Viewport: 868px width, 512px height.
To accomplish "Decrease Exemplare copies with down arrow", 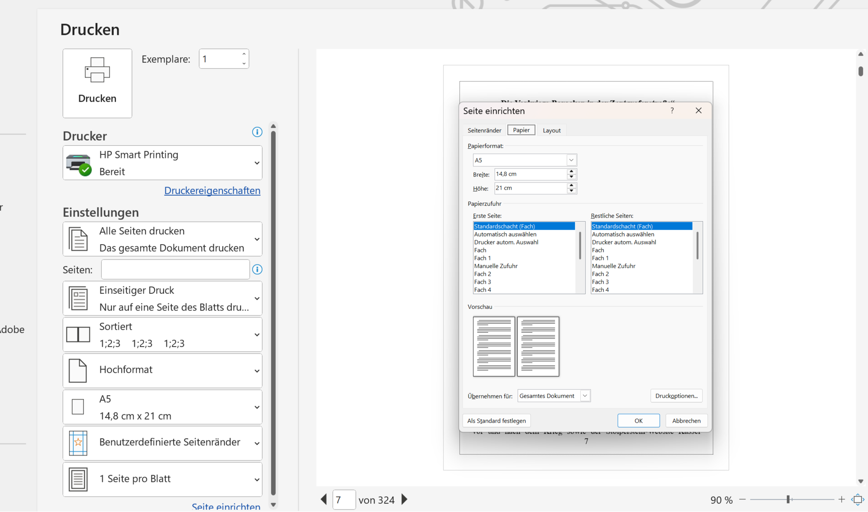I will click(x=244, y=63).
